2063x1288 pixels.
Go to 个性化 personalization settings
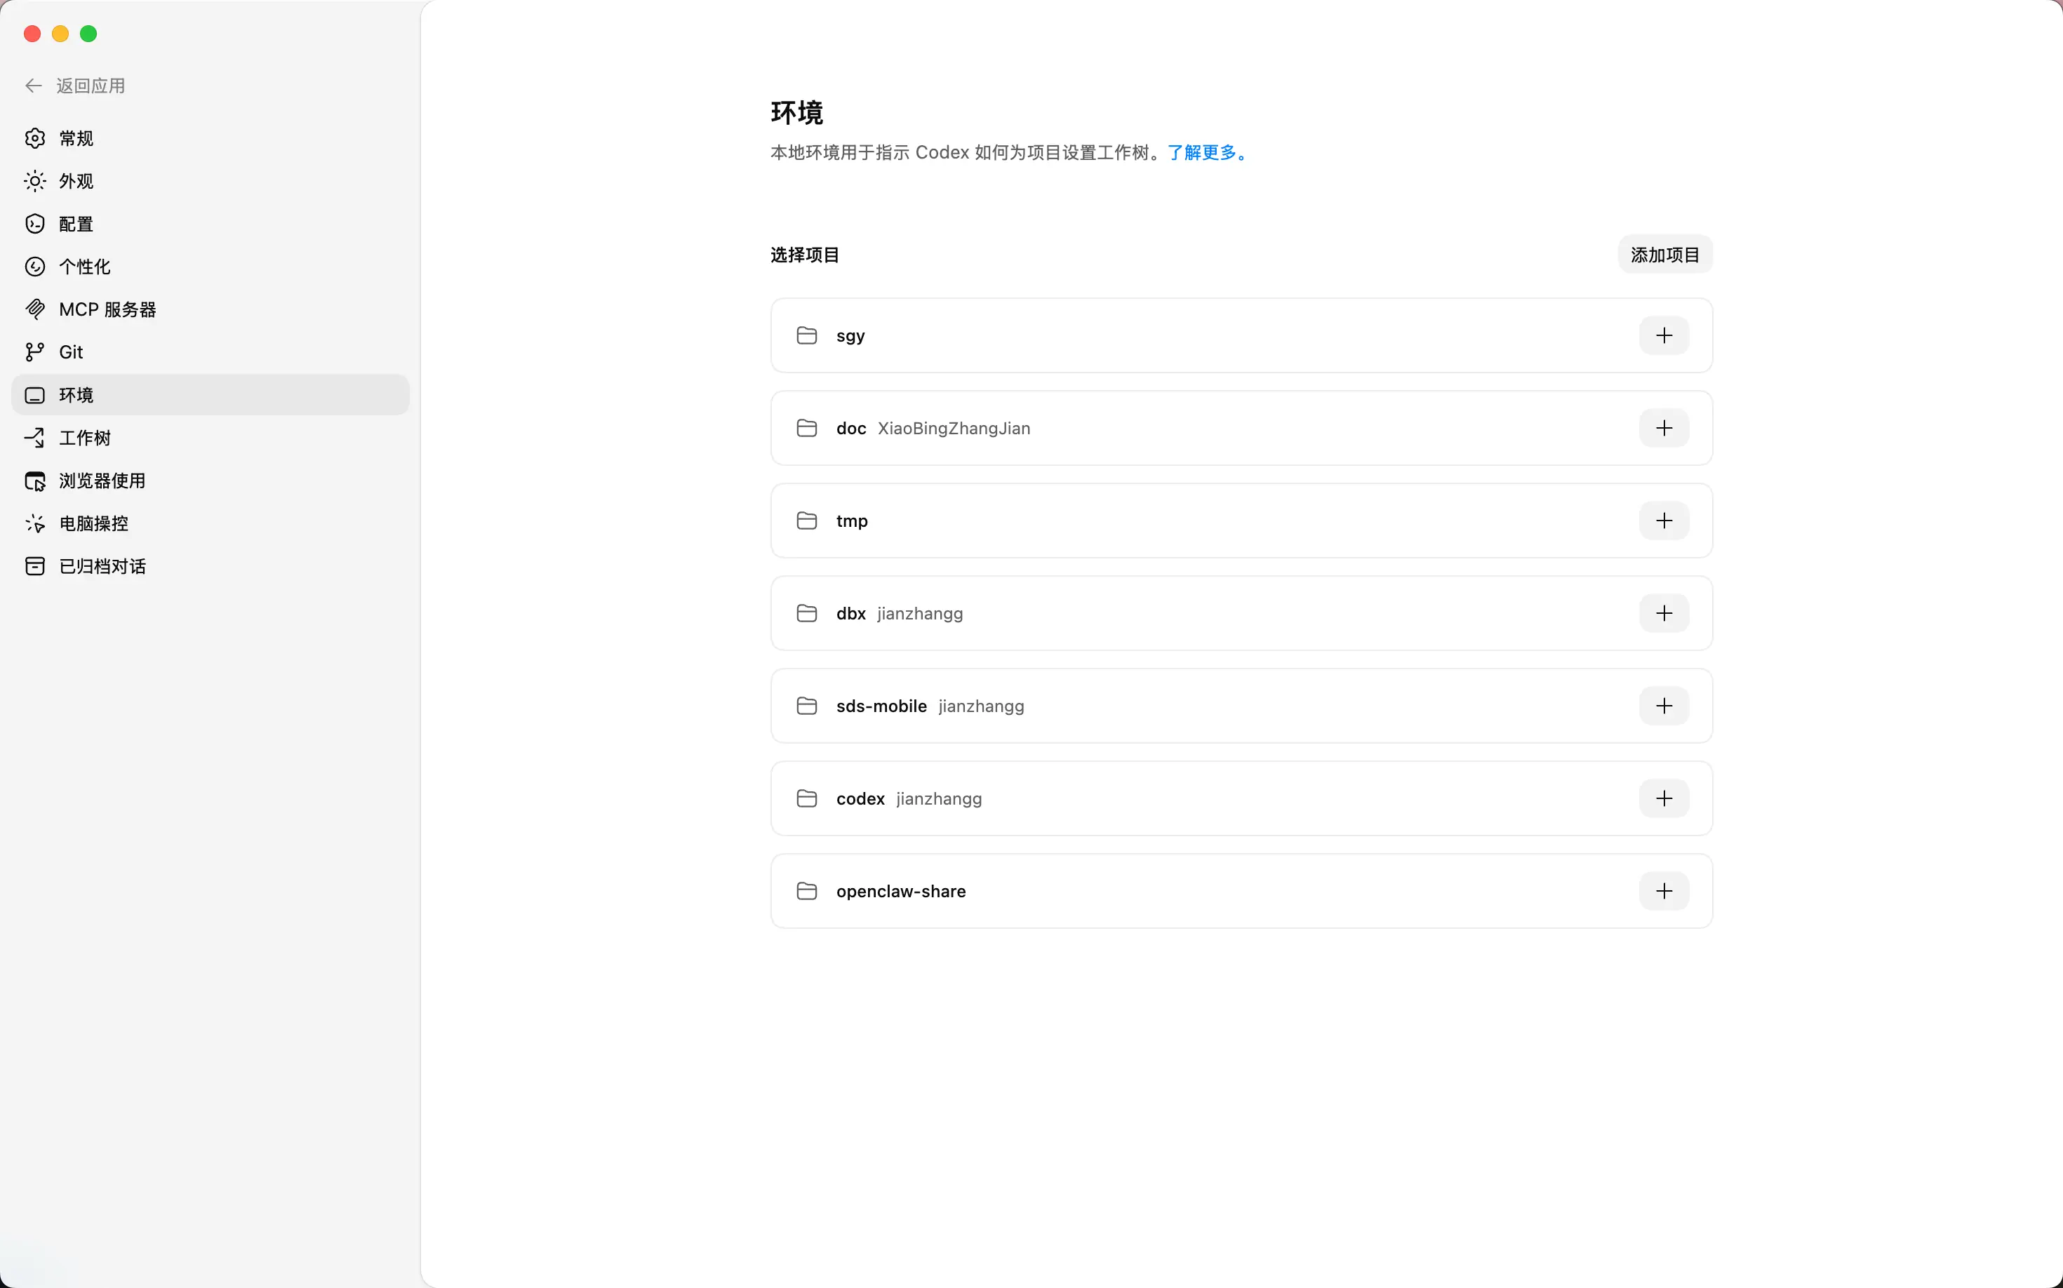pos(84,267)
